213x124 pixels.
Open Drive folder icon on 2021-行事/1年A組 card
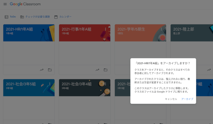pos(106,70)
